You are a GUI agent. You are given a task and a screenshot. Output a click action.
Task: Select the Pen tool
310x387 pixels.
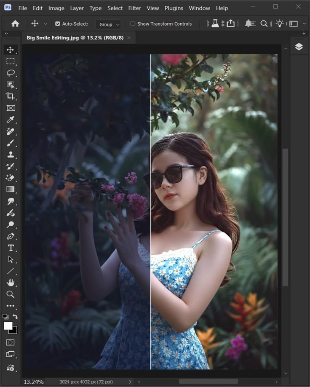point(11,236)
